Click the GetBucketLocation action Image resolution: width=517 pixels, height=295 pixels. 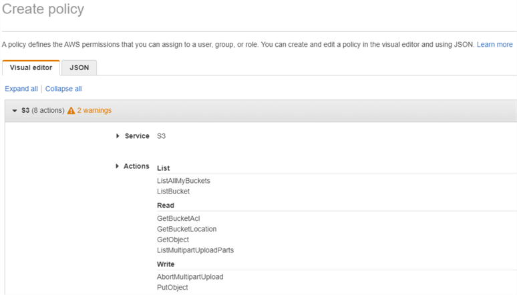coord(186,229)
